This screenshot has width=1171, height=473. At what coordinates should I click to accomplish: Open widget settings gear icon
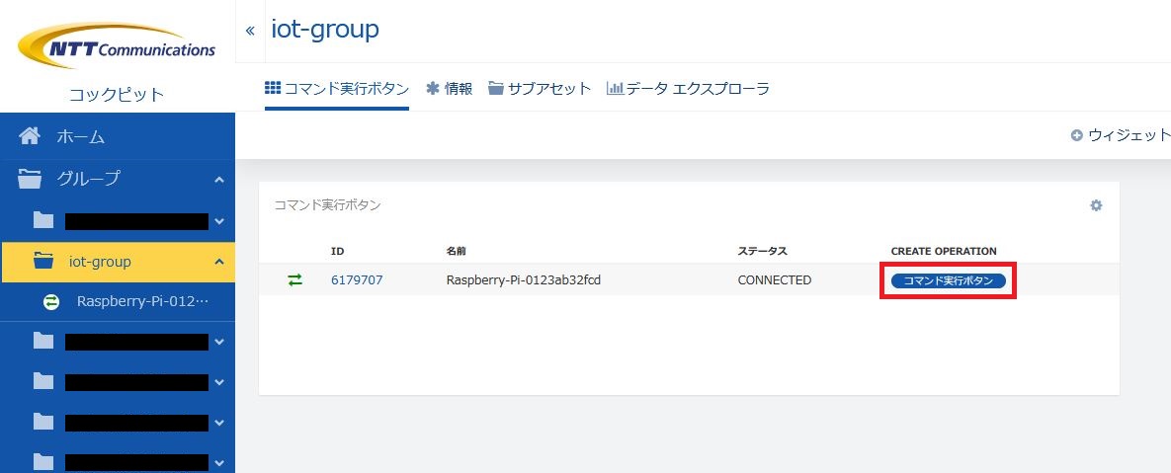1096,205
